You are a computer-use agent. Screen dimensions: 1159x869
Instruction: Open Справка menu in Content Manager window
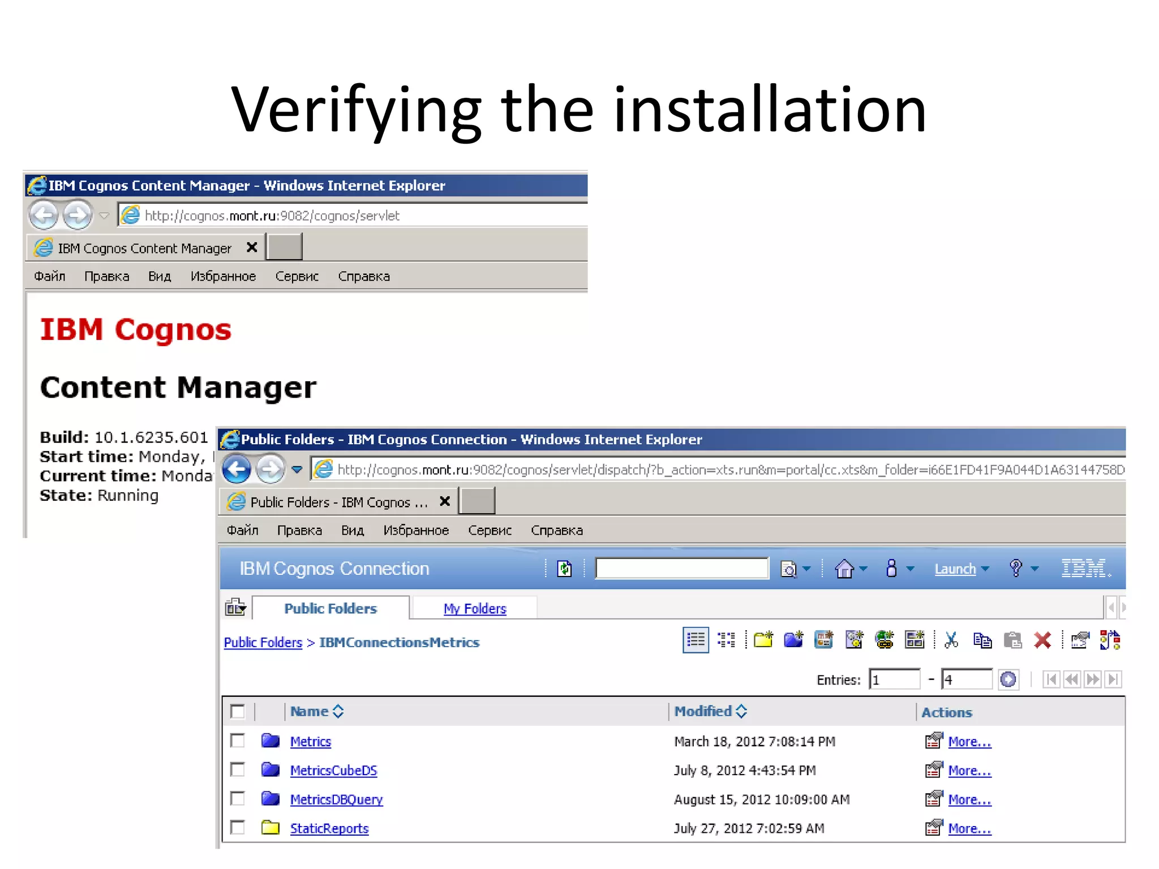pyautogui.click(x=364, y=276)
